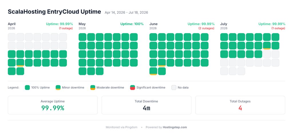Click June's minor downtime cell in the fourth row
The width and height of the screenshot is (293, 138).
(x=162, y=63)
